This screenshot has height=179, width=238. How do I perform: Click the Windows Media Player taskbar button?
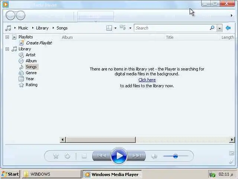pyautogui.click(x=112, y=174)
